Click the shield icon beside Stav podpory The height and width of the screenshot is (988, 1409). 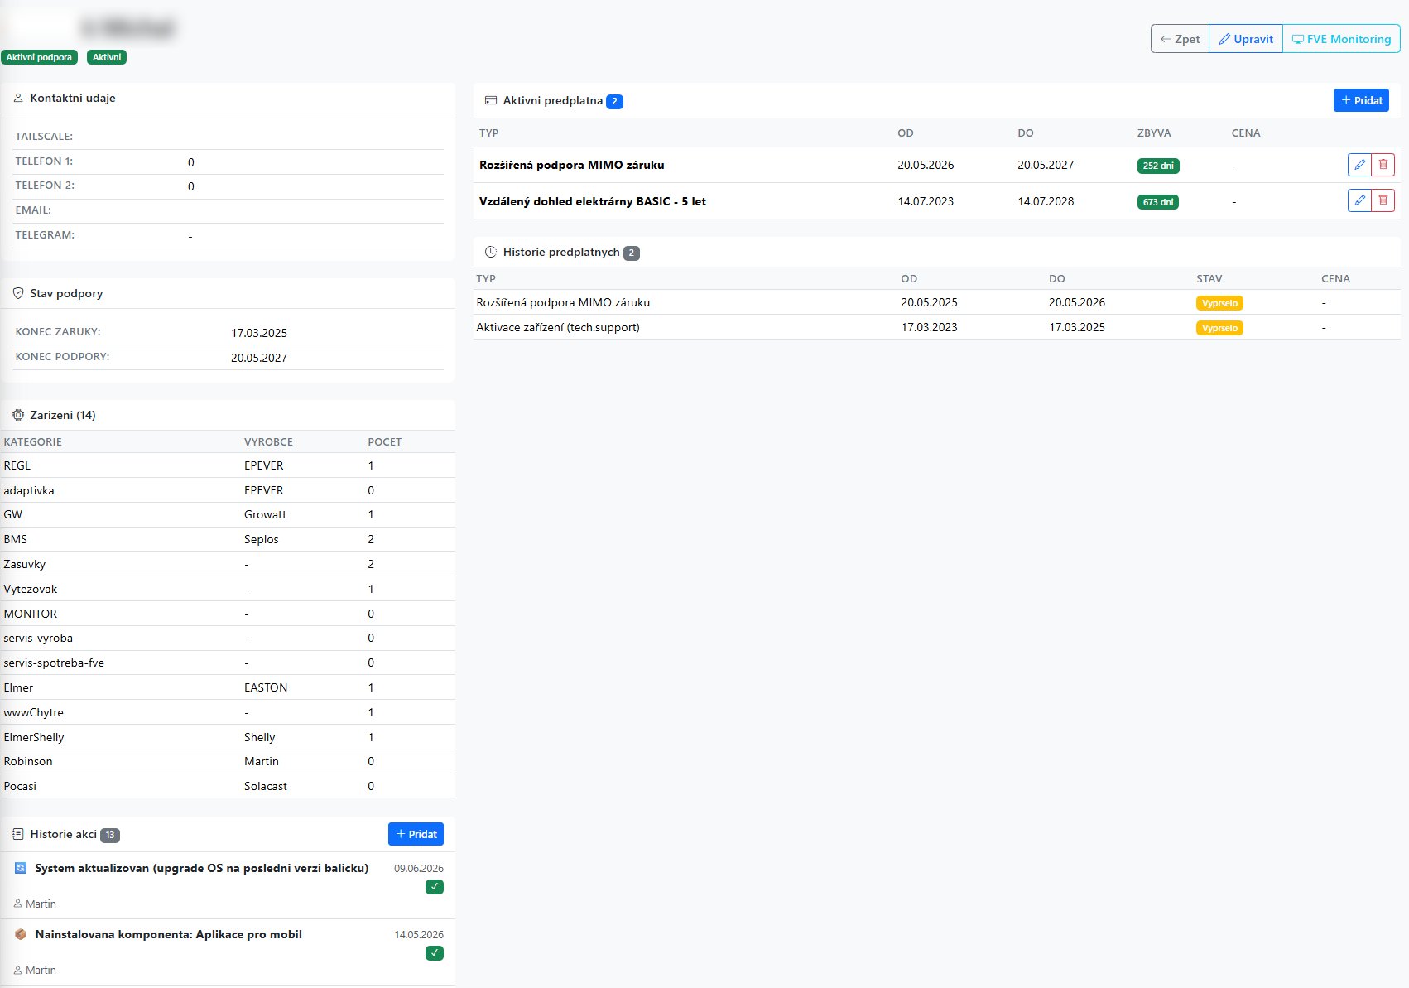point(18,293)
